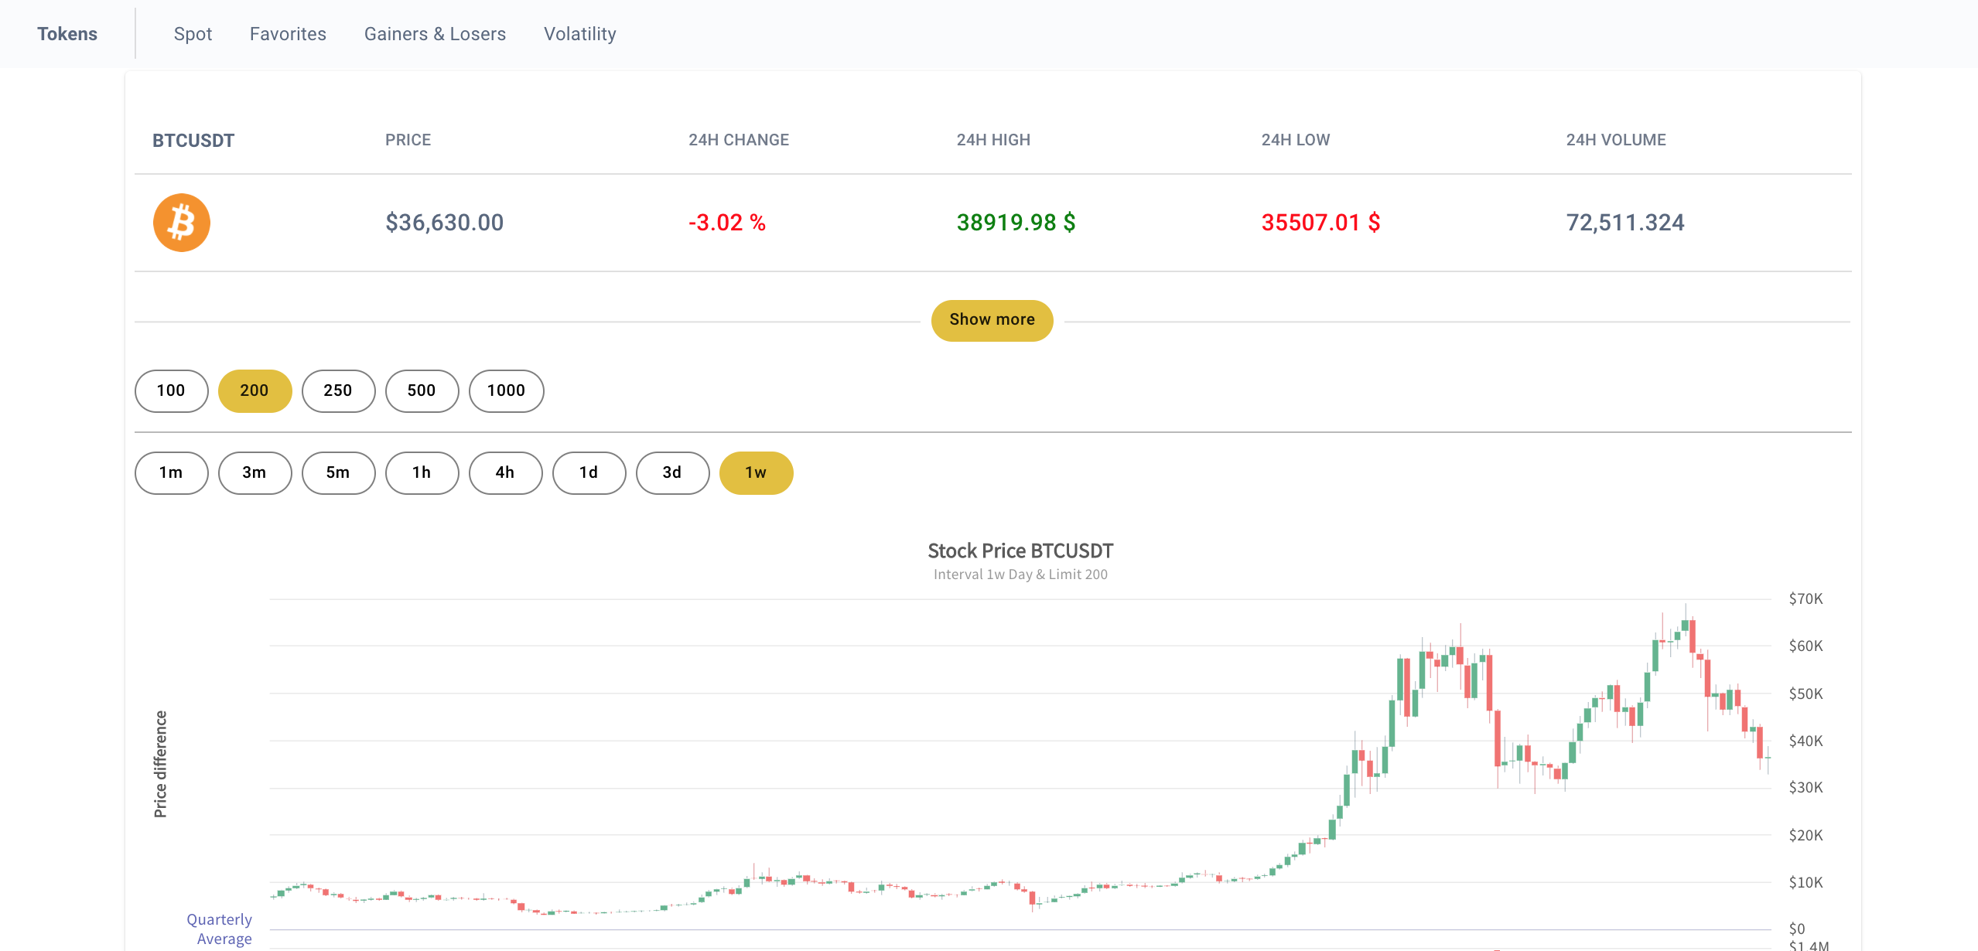
Task: Open the Favorites tab
Action: click(287, 33)
